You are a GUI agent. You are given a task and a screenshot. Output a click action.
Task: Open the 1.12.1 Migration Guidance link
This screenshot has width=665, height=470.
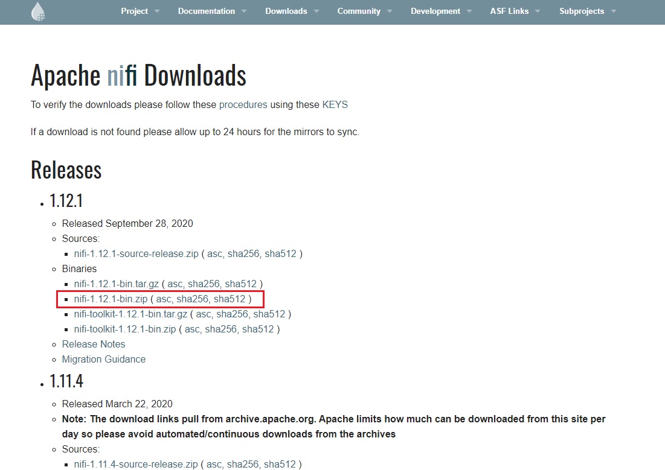[x=104, y=360]
